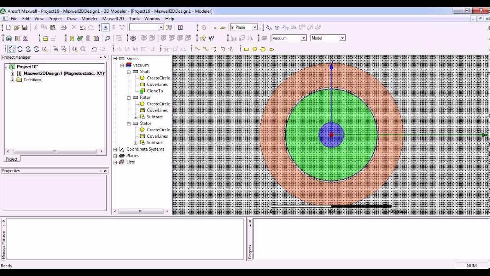Click the Draw Point small circle icon

215,27
